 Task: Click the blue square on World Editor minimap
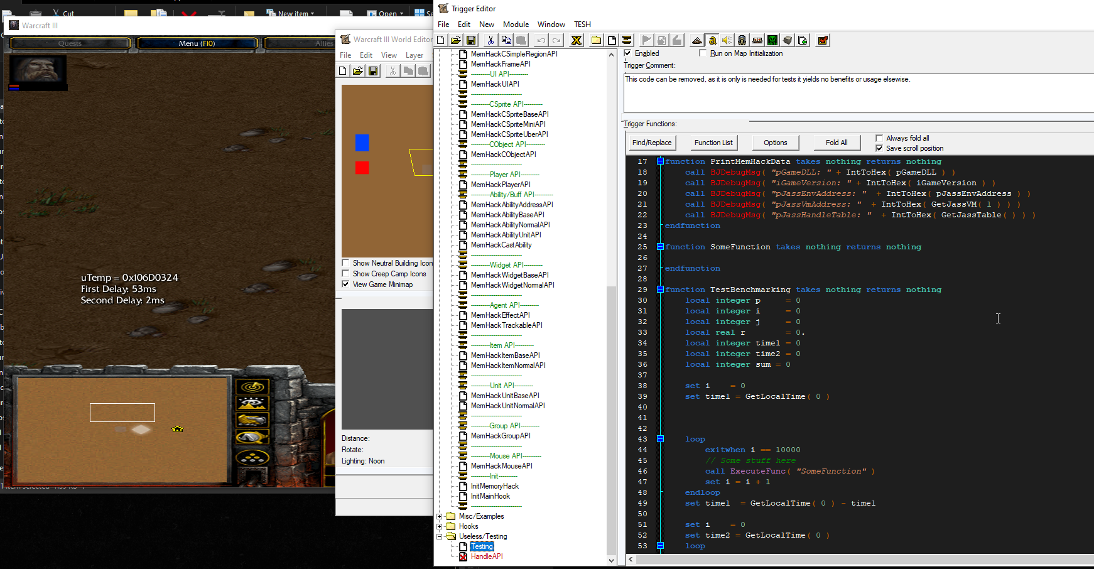(362, 143)
